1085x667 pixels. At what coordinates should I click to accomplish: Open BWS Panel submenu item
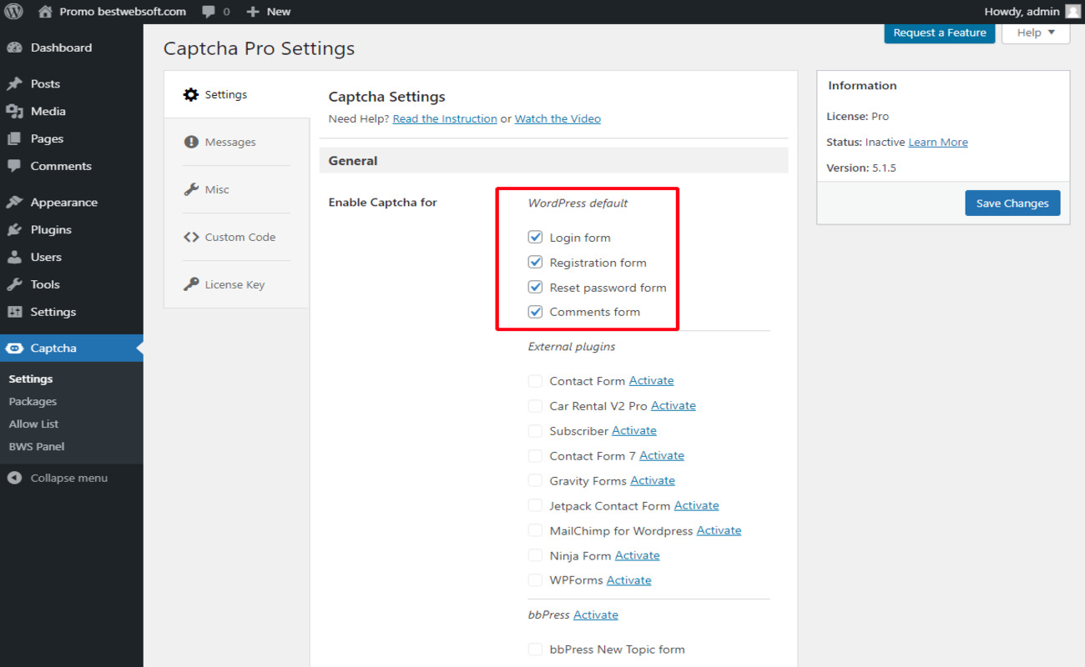point(37,446)
